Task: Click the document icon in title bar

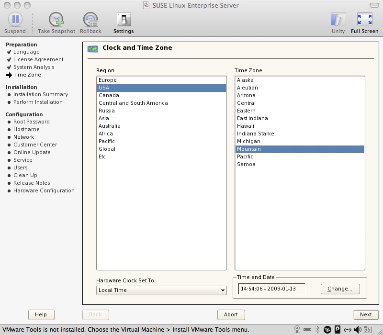Action: tap(146, 5)
